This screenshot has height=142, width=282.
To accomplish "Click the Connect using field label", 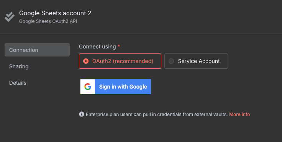I will pyautogui.click(x=97, y=47).
